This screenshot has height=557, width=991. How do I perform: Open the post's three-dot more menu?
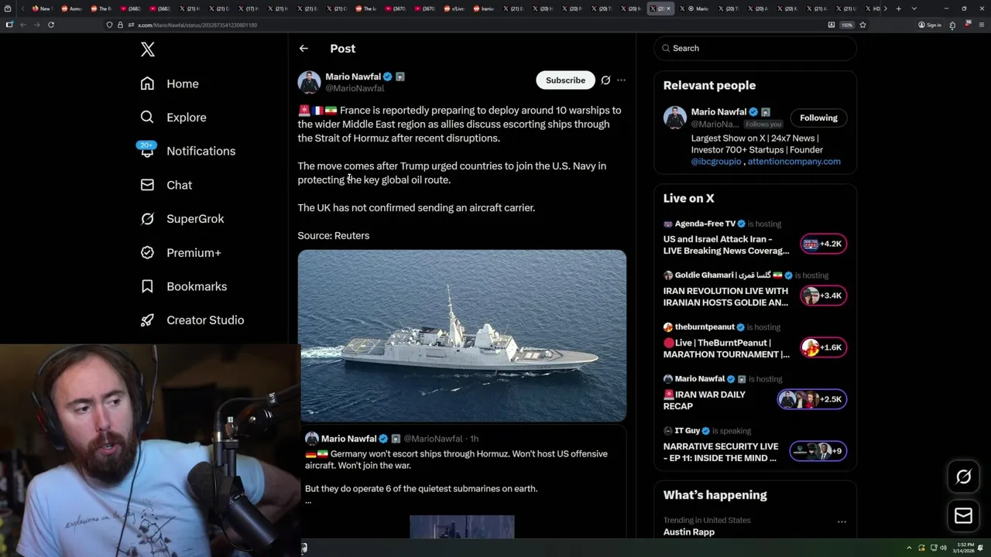(621, 80)
